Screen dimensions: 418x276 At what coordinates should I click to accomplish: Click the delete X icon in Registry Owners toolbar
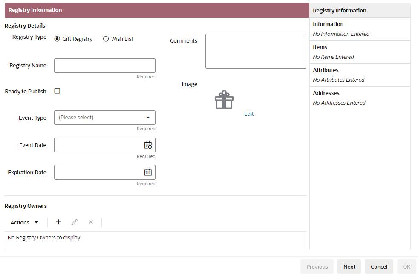[90, 222]
